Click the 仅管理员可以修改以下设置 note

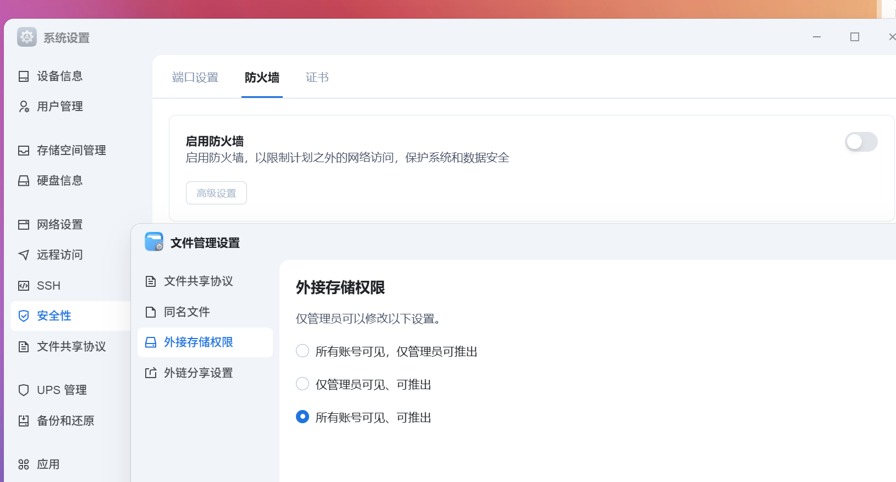pos(368,319)
